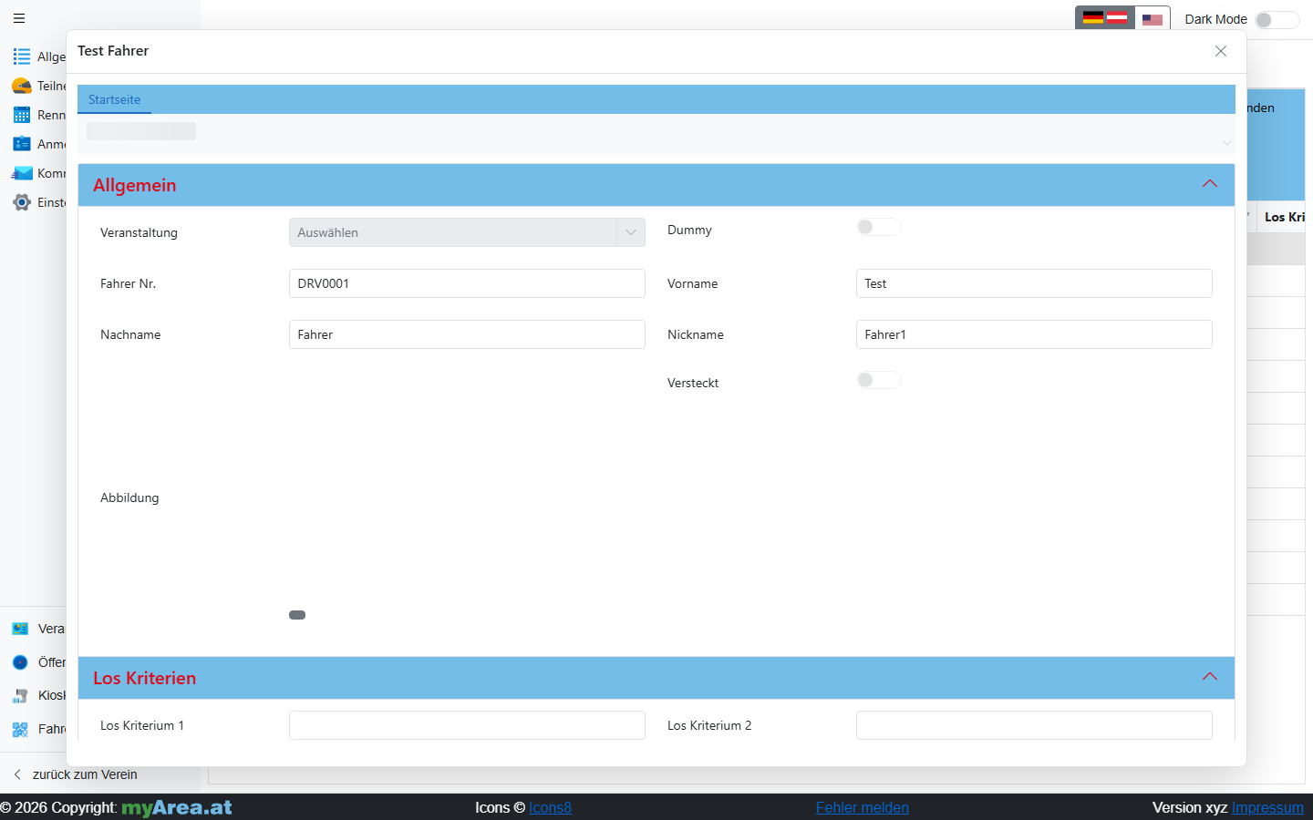This screenshot has height=820, width=1313.
Task: Click in the Nachname field
Action: 467,334
